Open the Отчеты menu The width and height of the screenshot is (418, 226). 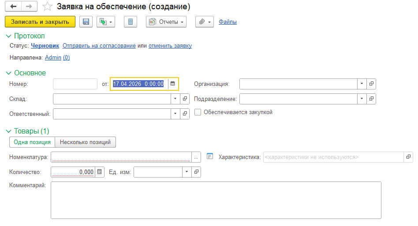click(x=166, y=22)
